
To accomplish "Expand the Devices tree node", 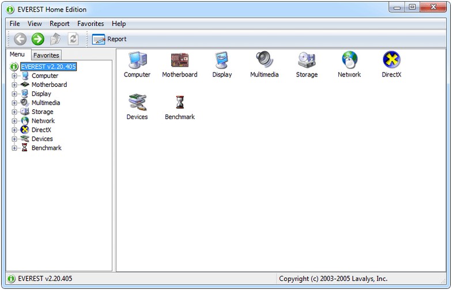I will [14, 139].
